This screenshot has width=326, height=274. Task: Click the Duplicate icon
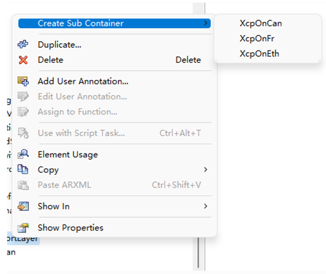click(x=23, y=44)
